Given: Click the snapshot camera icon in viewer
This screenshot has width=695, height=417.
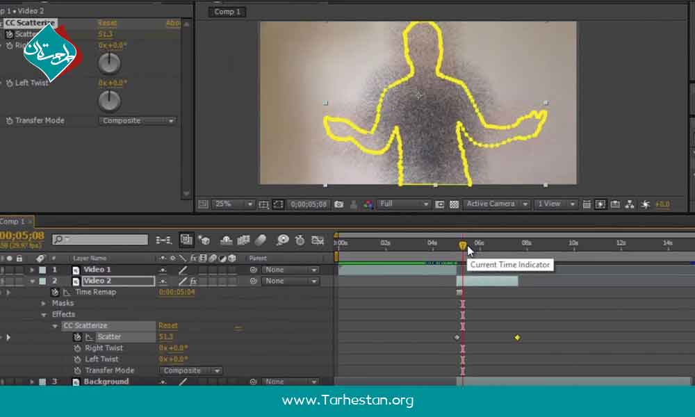Looking at the screenshot, I should point(338,204).
